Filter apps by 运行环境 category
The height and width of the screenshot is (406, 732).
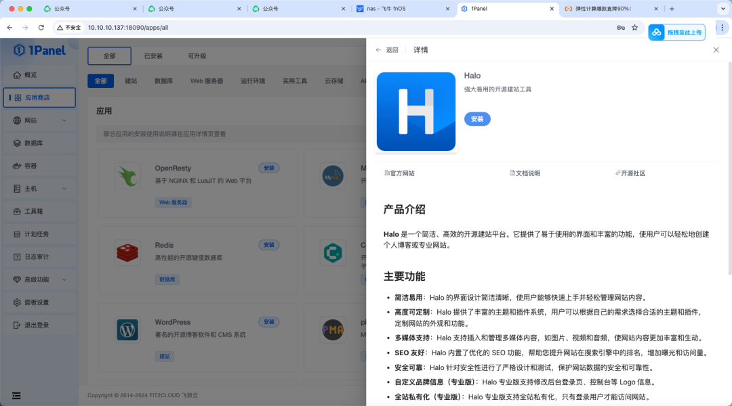pos(253,81)
